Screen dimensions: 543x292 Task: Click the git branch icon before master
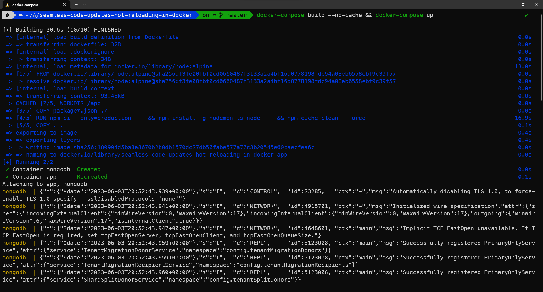[221, 15]
